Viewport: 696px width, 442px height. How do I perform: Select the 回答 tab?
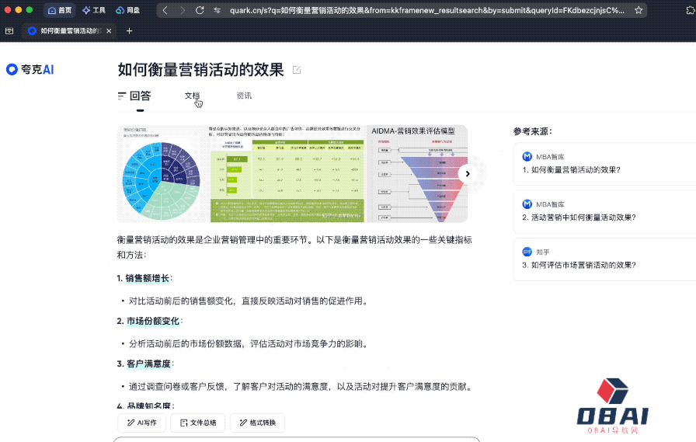[134, 96]
